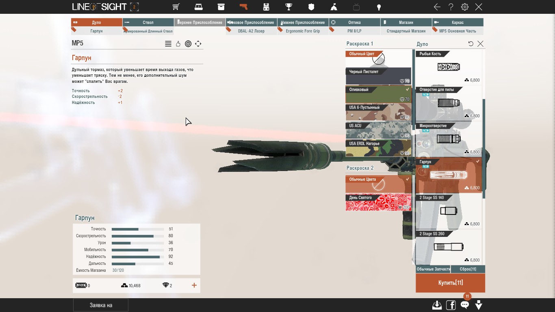The image size is (555, 312).
Task: Select the Оптика attachment tab
Action: click(x=355, y=22)
